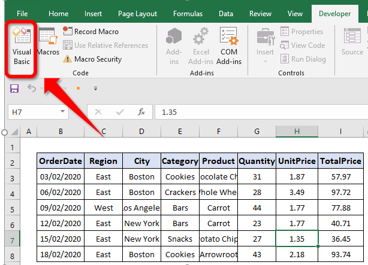Expand the Name Box dropdown arrow
This screenshot has height=265, width=368.
[x=62, y=111]
